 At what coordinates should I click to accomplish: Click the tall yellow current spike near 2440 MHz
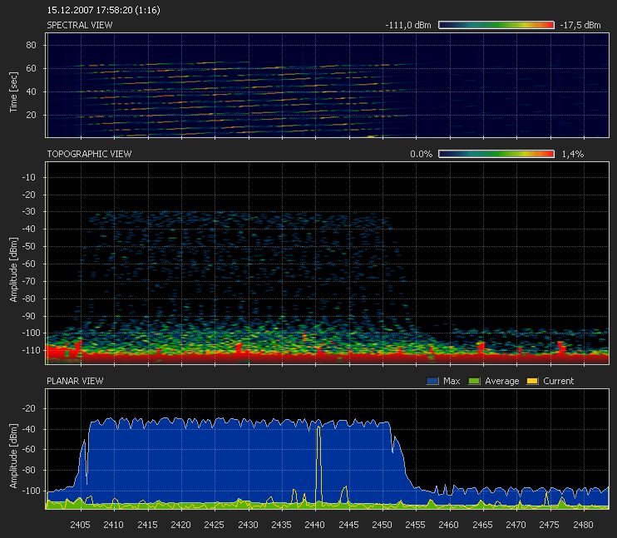click(x=318, y=464)
